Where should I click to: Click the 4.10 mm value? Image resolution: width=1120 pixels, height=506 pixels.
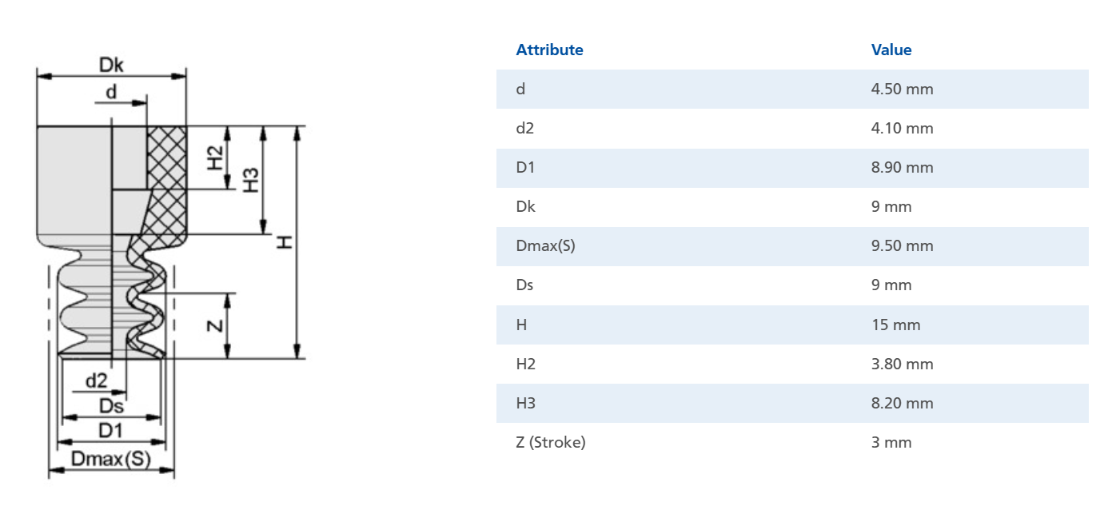point(902,128)
